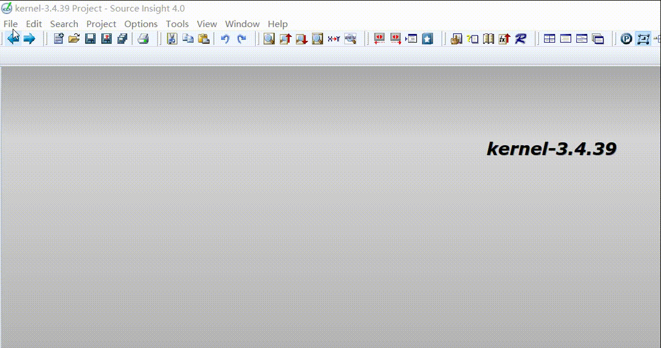Click the Save All stacked floppies icon
Viewport: 661px width, 348px height.
click(122, 39)
